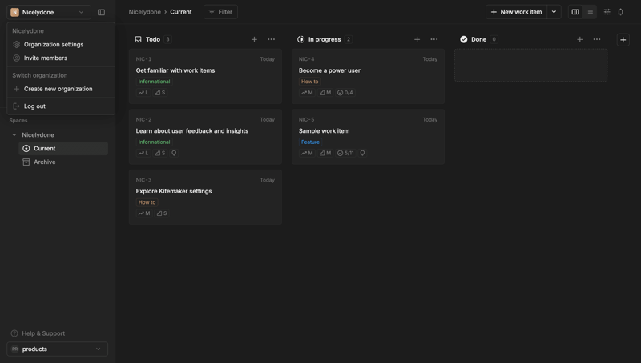Click the 0/4 todo progress on NIC-4
Image resolution: width=641 pixels, height=363 pixels.
(345, 93)
